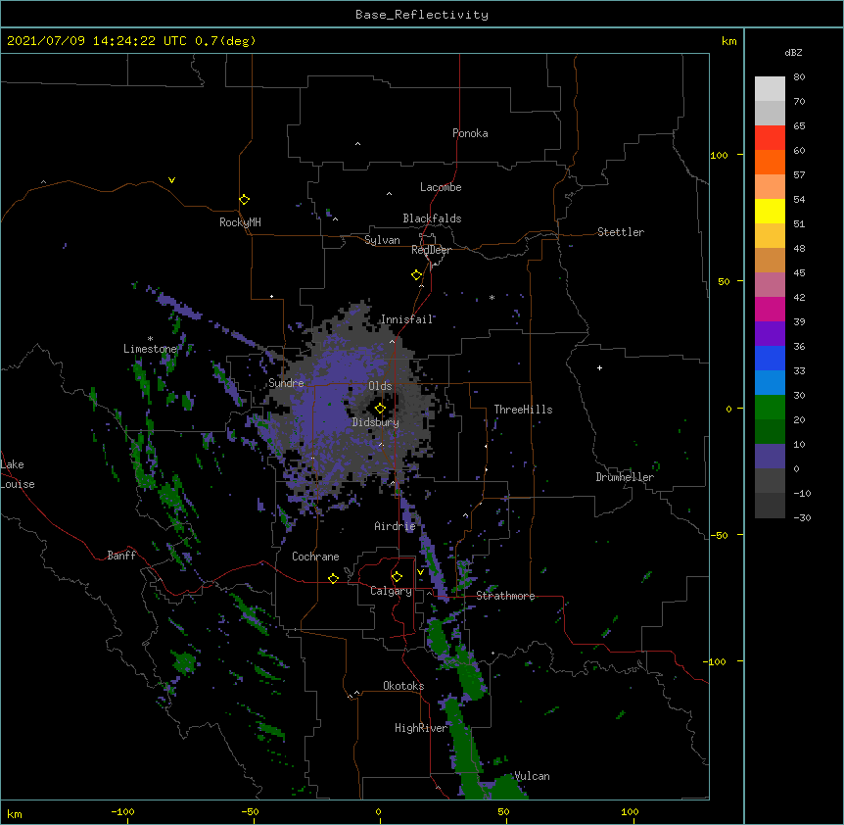The height and width of the screenshot is (825, 844).
Task: Click the yellow diamond marker near RockyMH
Action: pos(244,199)
